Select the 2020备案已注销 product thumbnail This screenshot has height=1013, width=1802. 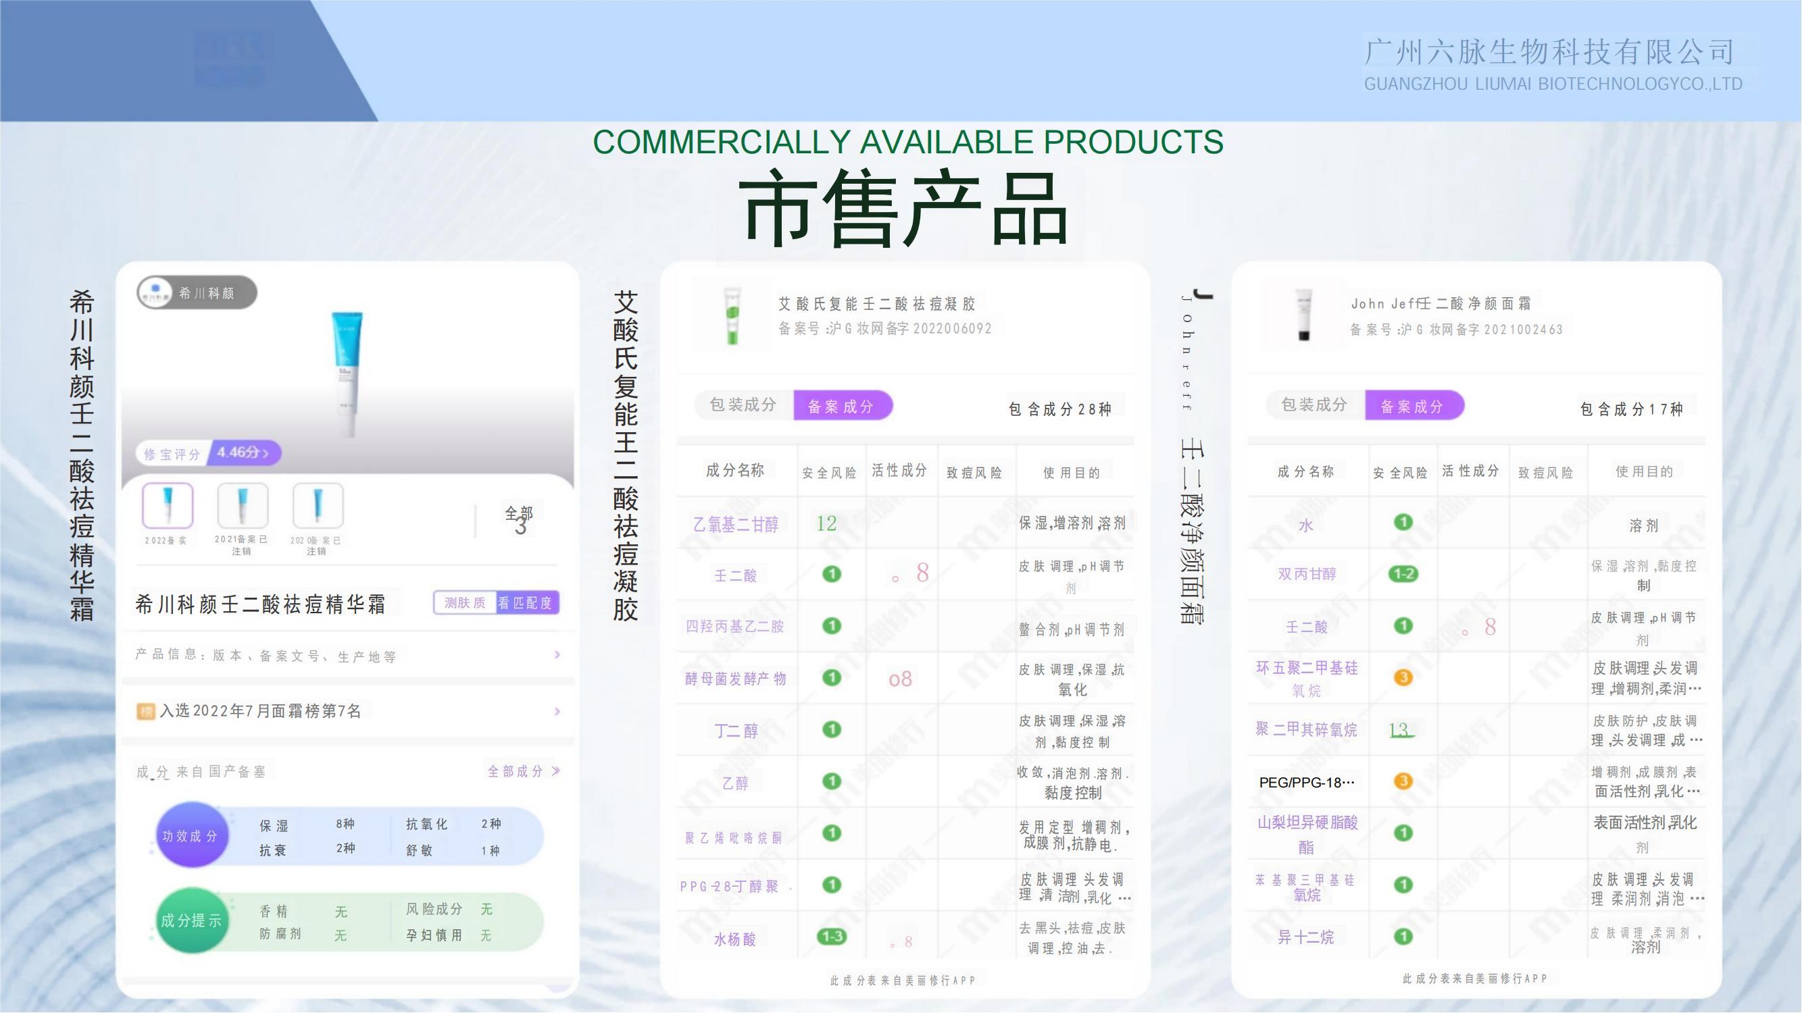[x=317, y=505]
